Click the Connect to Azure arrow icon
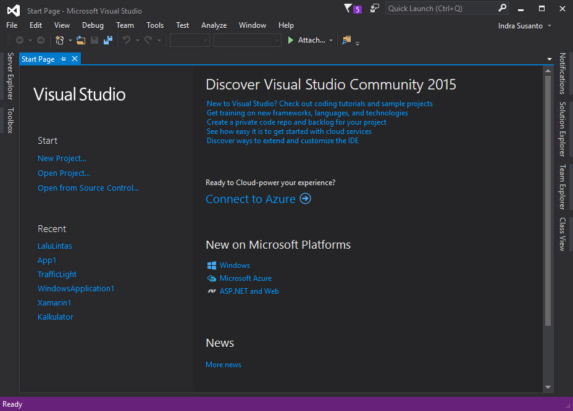This screenshot has width=573, height=411. point(305,199)
